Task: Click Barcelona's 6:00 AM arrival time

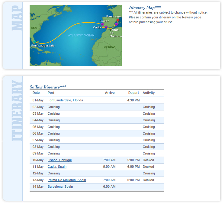Action: pyautogui.click(x=109, y=186)
